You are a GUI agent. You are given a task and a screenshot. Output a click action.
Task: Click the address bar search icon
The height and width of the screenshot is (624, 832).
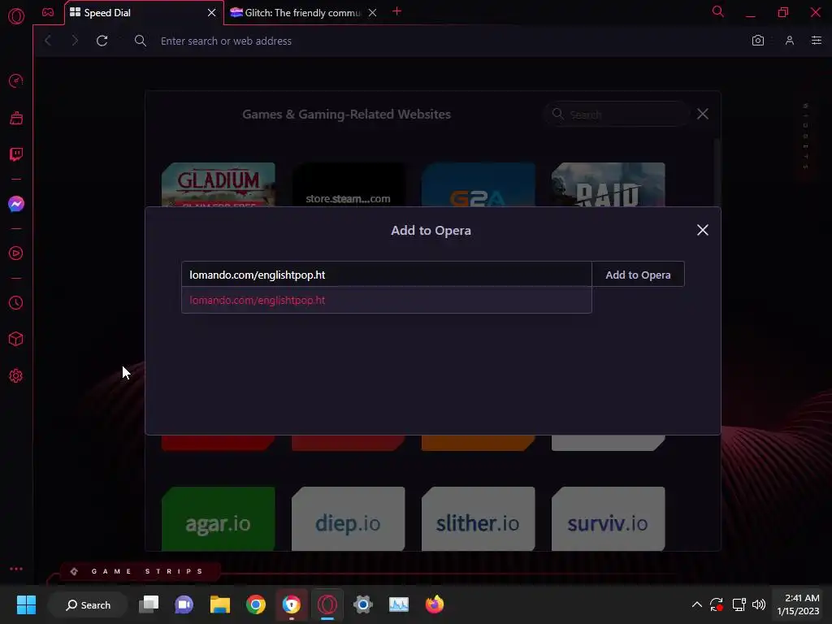[140, 41]
